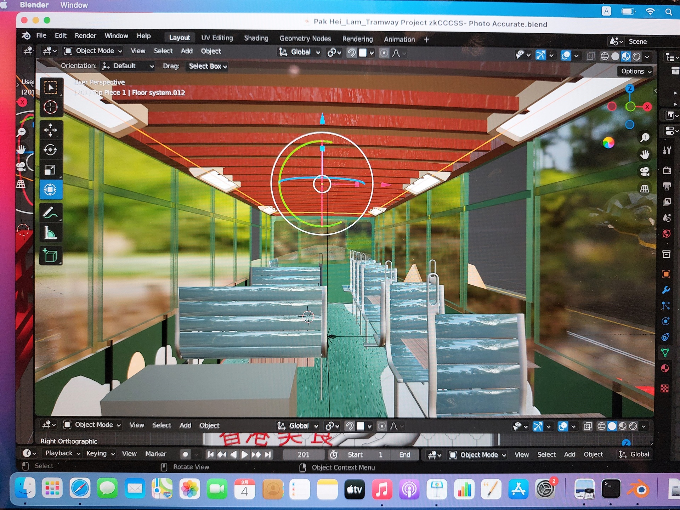Click the colorful wheel in viewport
This screenshot has height=510, width=680.
[x=608, y=143]
